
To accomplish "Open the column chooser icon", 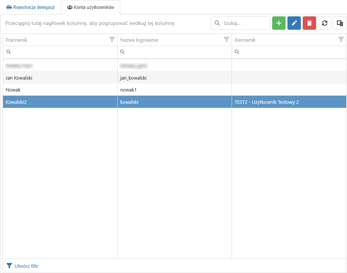I will pos(340,23).
